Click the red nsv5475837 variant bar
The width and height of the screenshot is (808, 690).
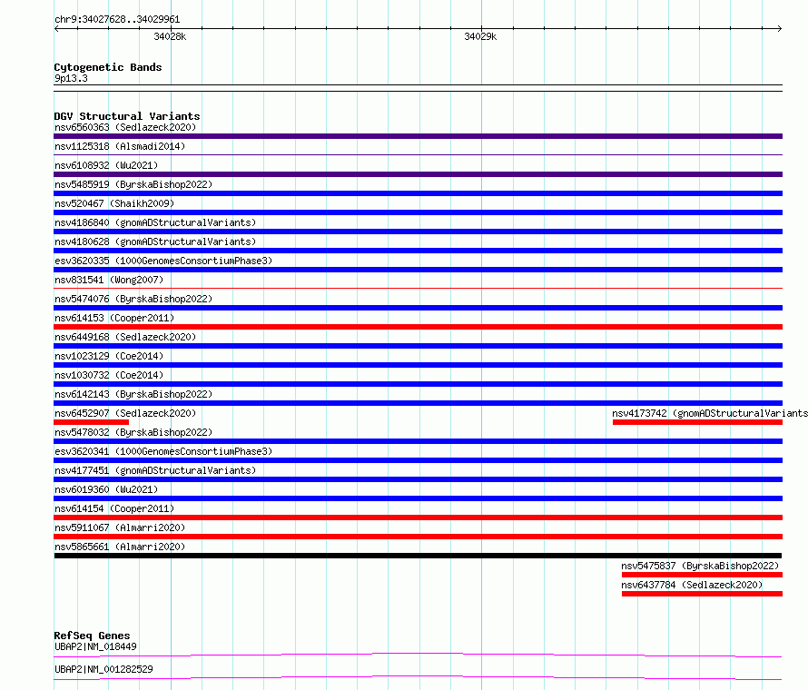702,575
